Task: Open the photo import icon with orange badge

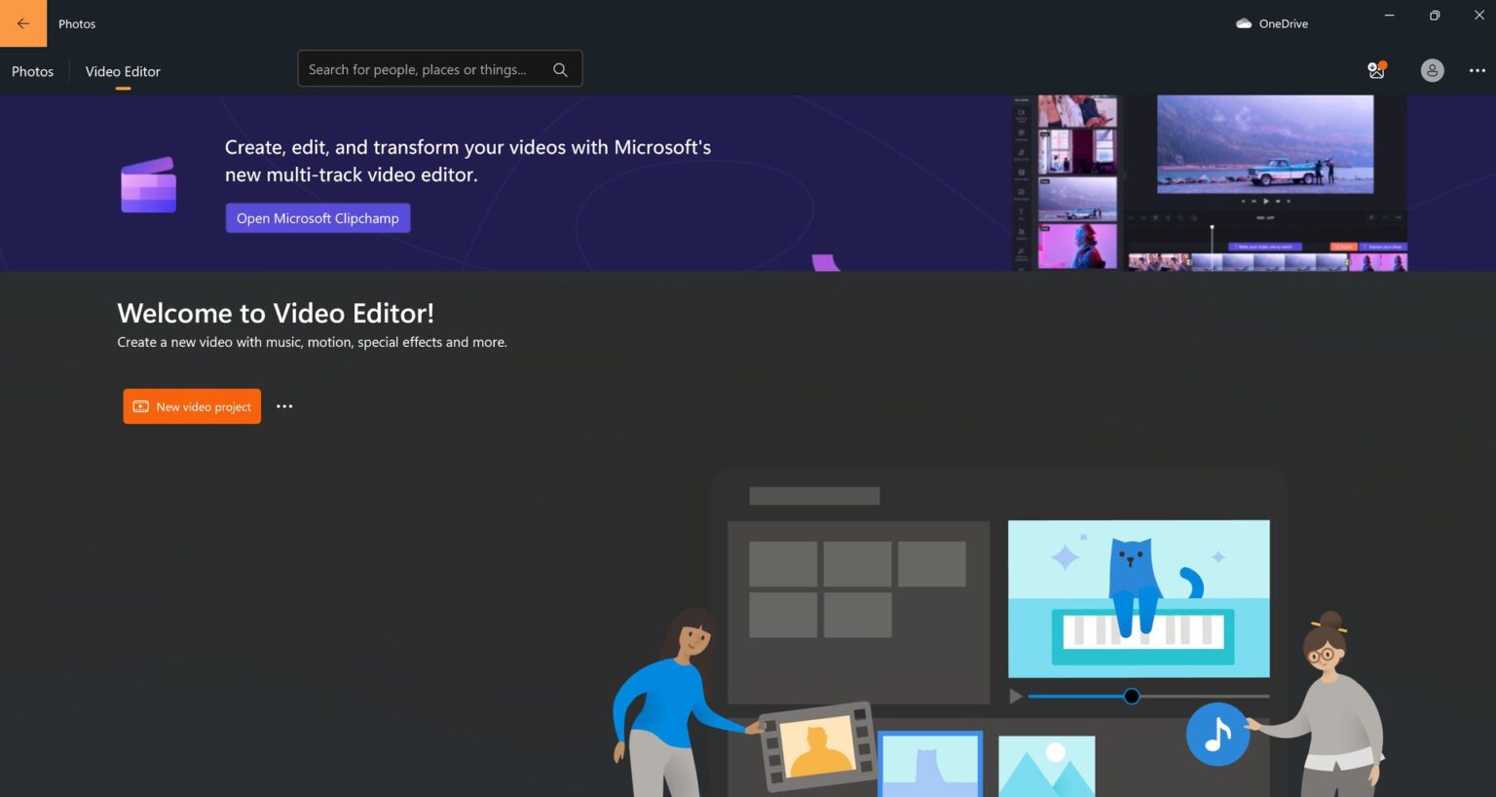Action: (x=1375, y=70)
